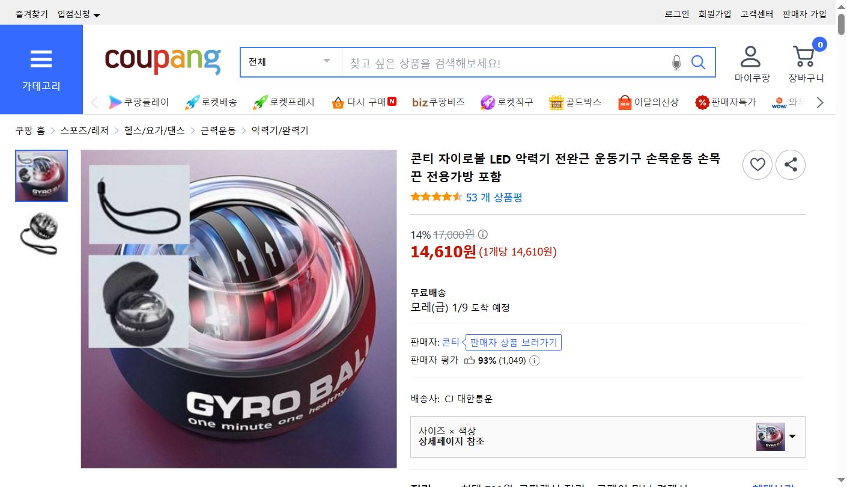Select the second product thumbnail
Screen dimensions: 847x487
(41, 233)
